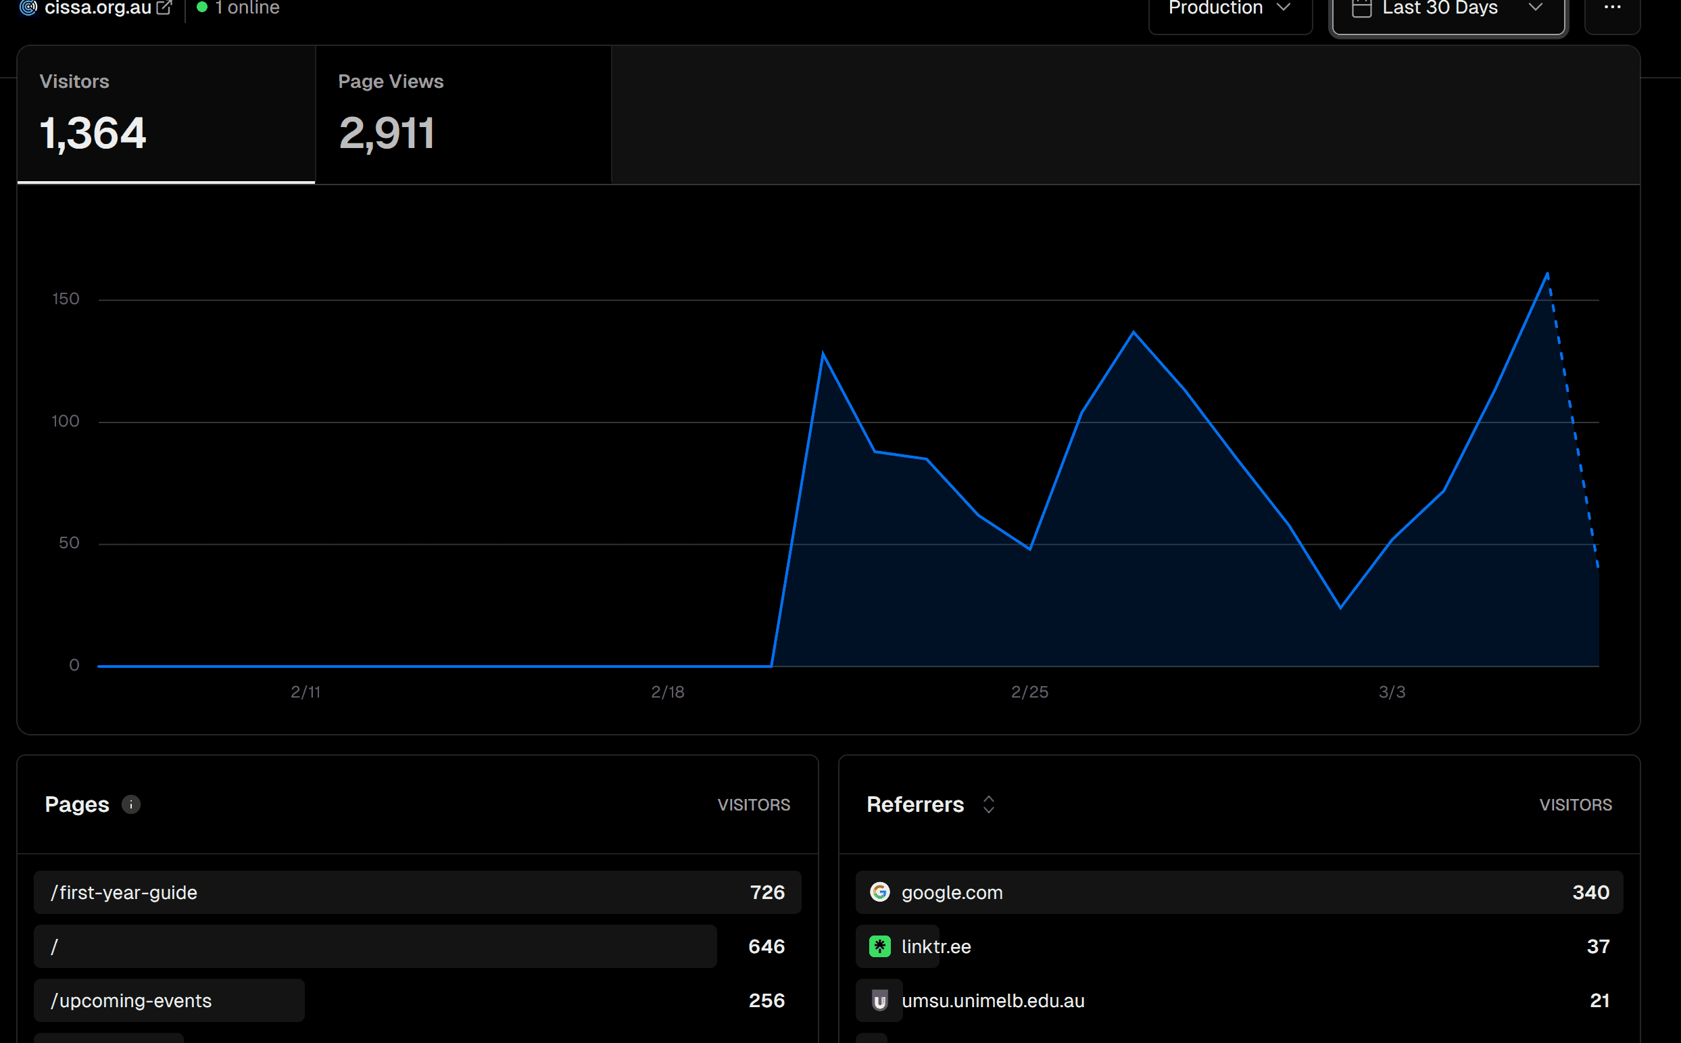Image resolution: width=1681 pixels, height=1043 pixels.
Task: Click the Google favicon in referrers
Action: [x=879, y=892]
